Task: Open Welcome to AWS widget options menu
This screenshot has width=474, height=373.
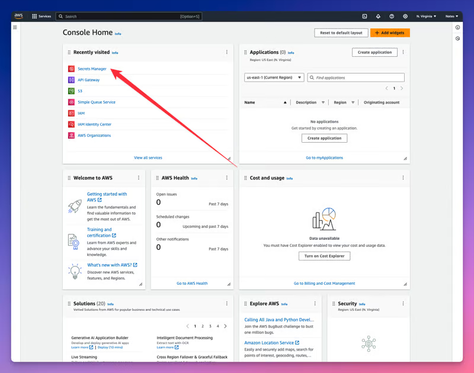Action: (139, 178)
